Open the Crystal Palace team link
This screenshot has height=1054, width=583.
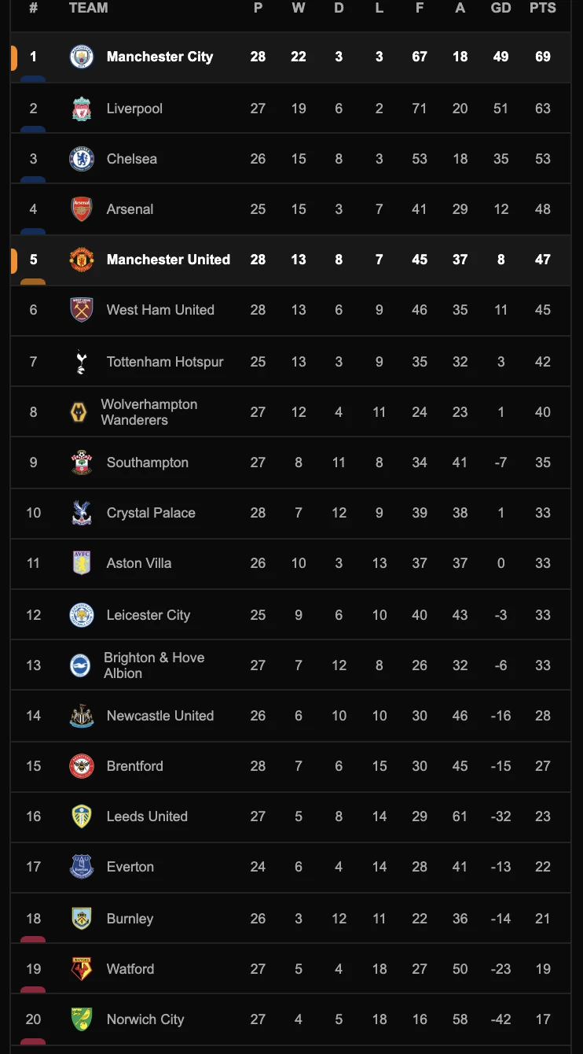151,513
